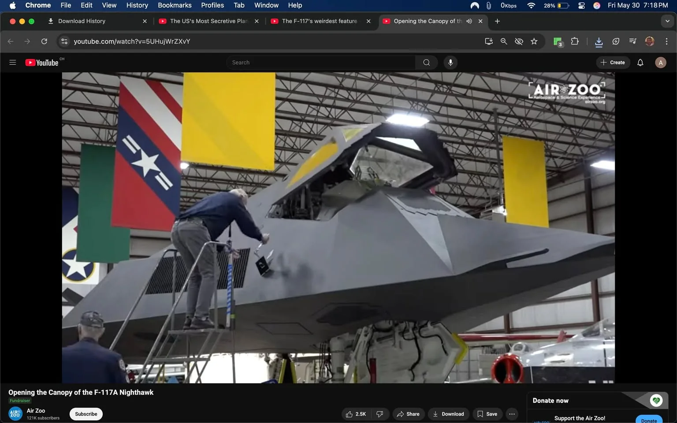Click the Fundraiser badge
Screen dimensions: 677x423
pos(20,401)
